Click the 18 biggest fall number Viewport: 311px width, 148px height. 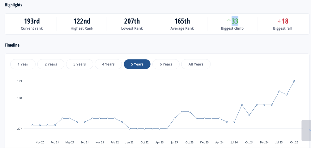[285, 21]
